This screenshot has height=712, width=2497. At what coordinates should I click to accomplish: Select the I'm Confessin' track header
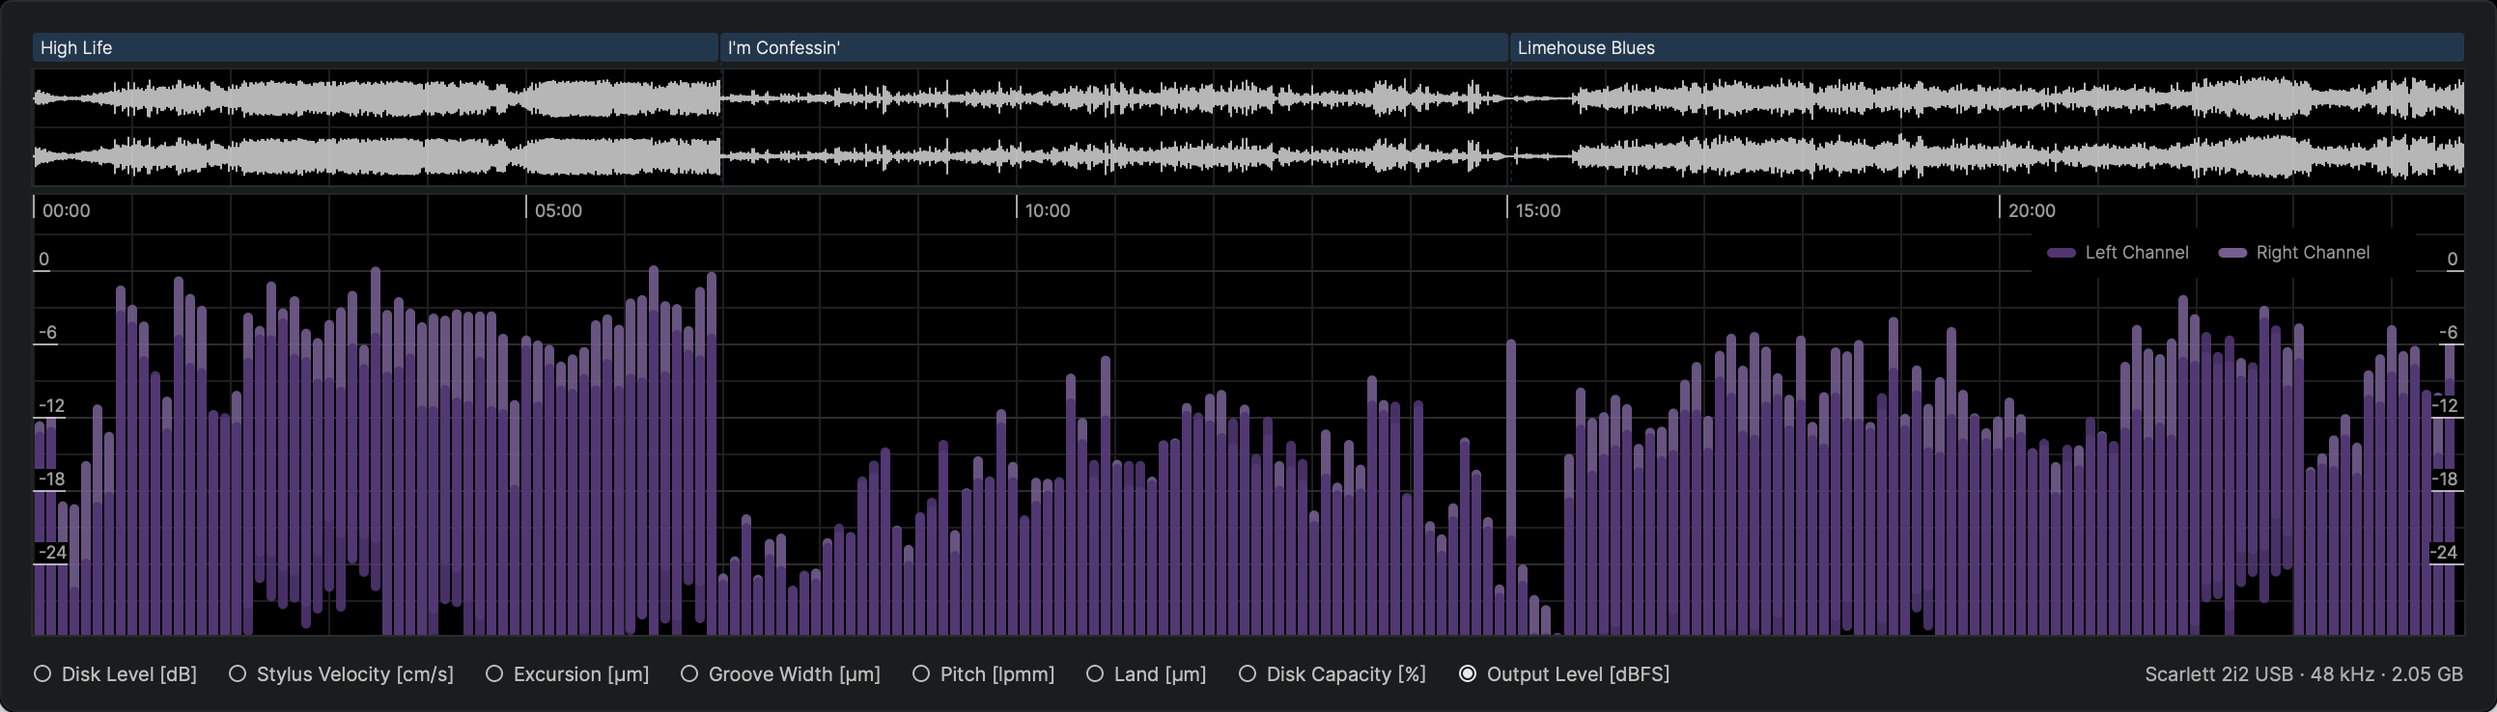pyautogui.click(x=1112, y=47)
